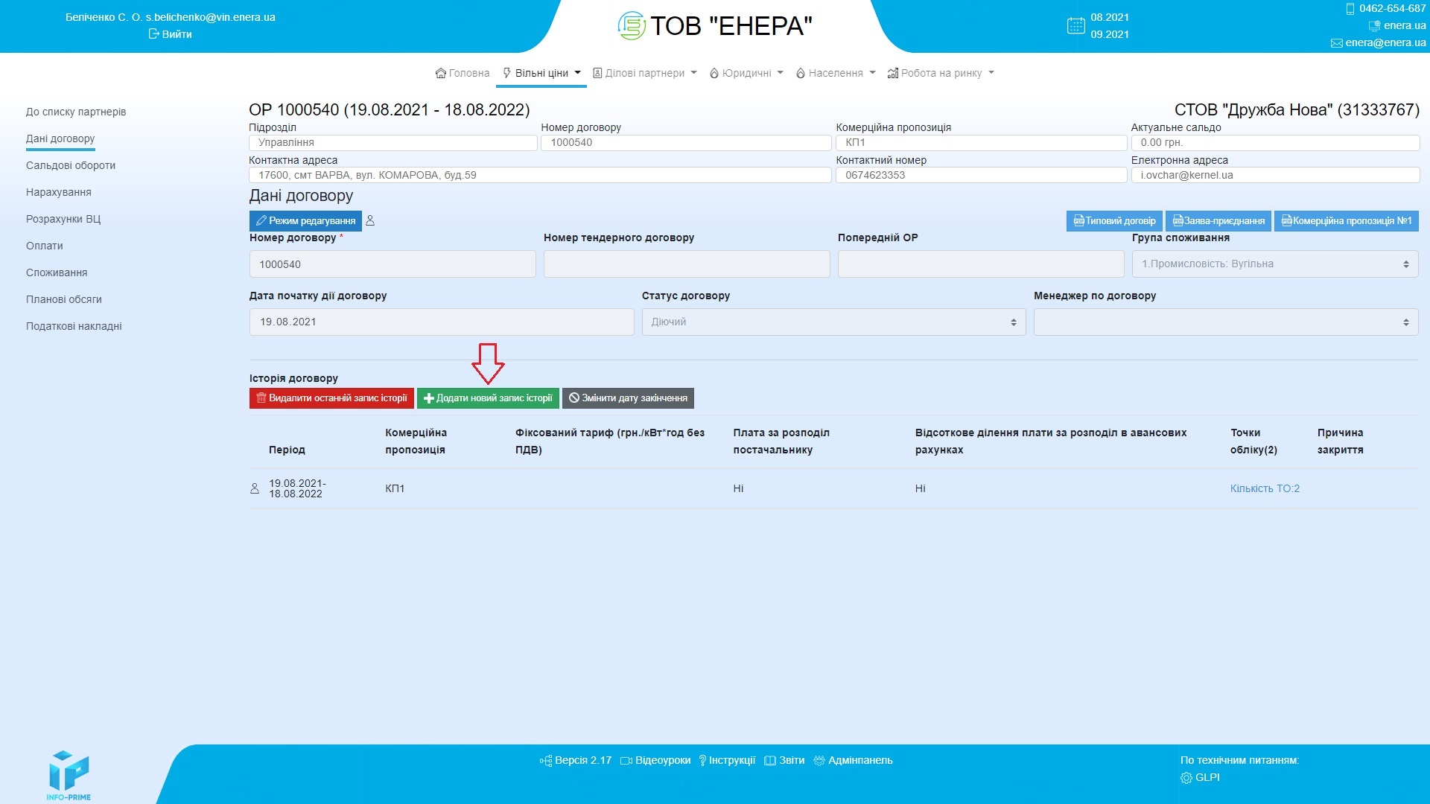Image resolution: width=1430 pixels, height=804 pixels.
Task: Open Ділові партнери menu
Action: [644, 73]
